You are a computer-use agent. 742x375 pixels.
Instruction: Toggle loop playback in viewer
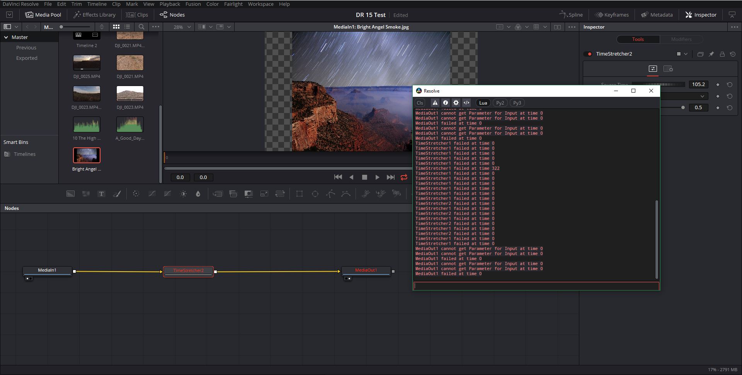404,177
